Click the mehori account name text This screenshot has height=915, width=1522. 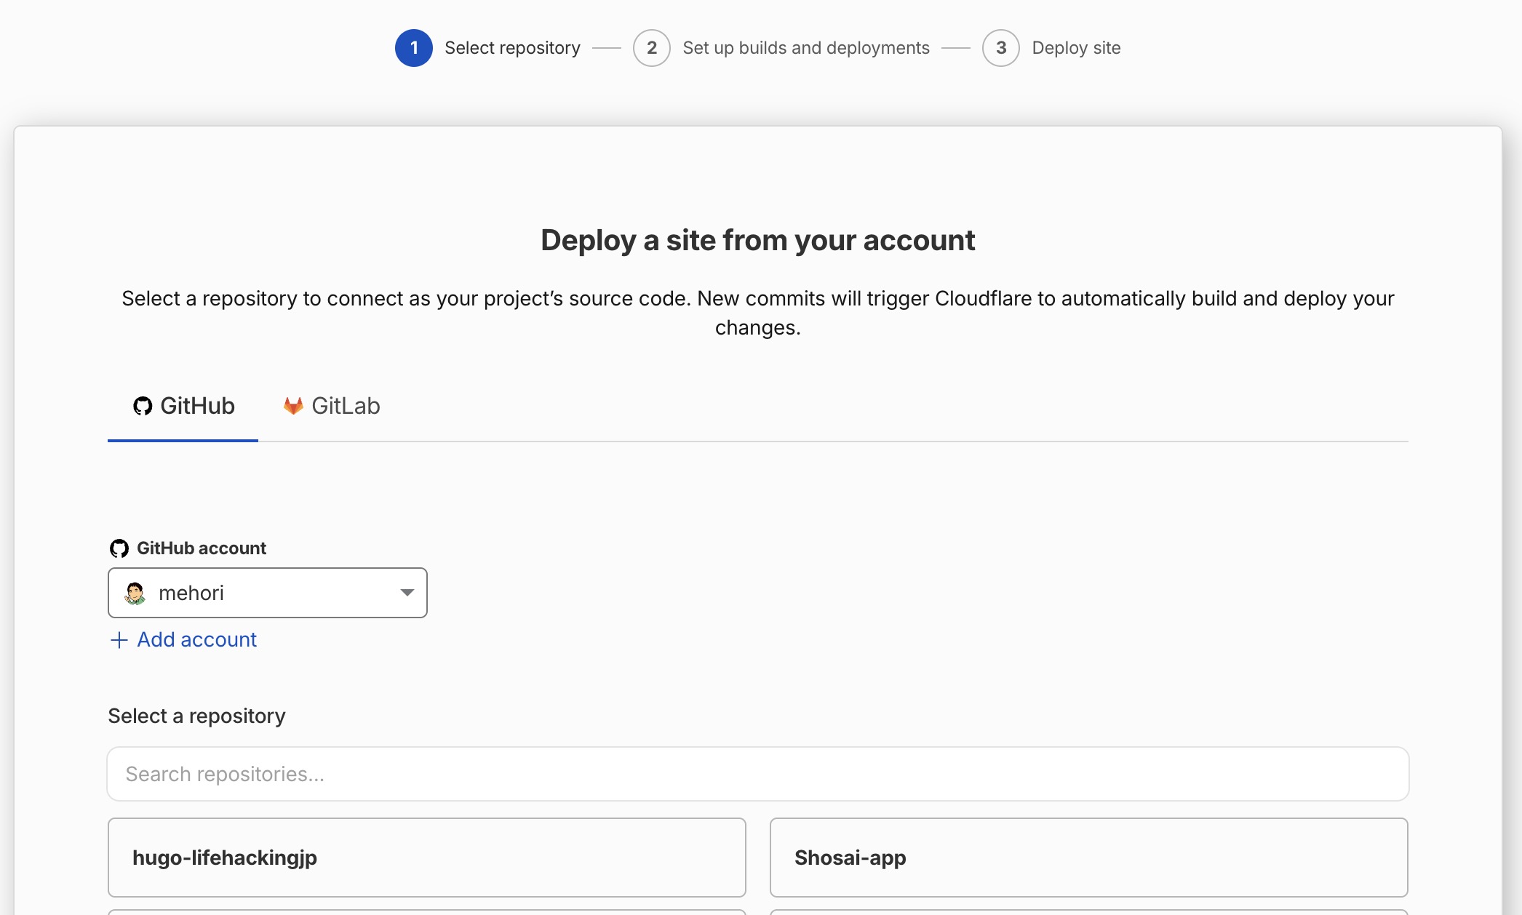click(x=191, y=593)
